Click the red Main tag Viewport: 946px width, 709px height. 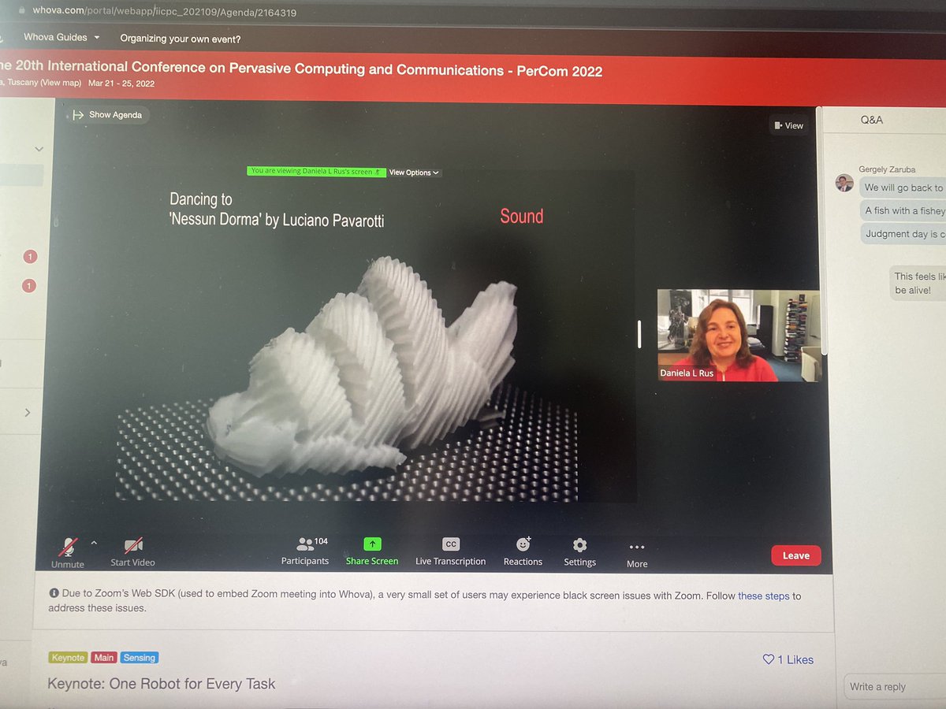coord(103,657)
